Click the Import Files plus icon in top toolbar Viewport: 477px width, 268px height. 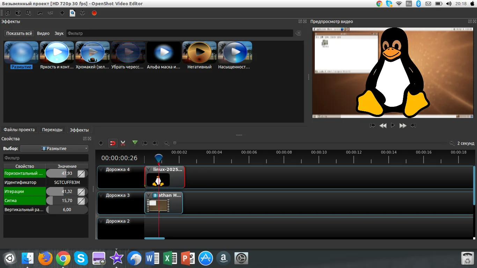click(x=62, y=13)
